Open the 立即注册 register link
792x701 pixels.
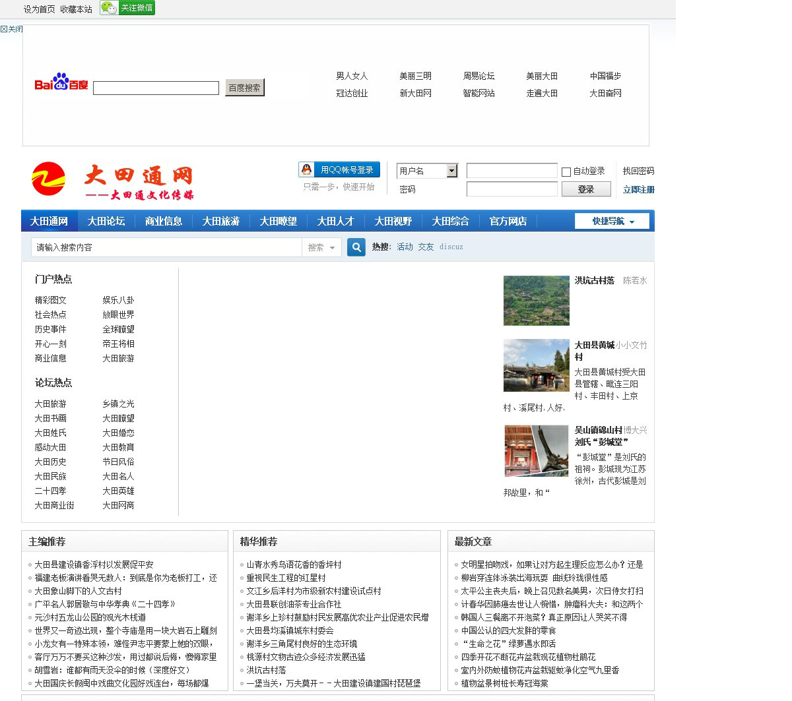[638, 189]
